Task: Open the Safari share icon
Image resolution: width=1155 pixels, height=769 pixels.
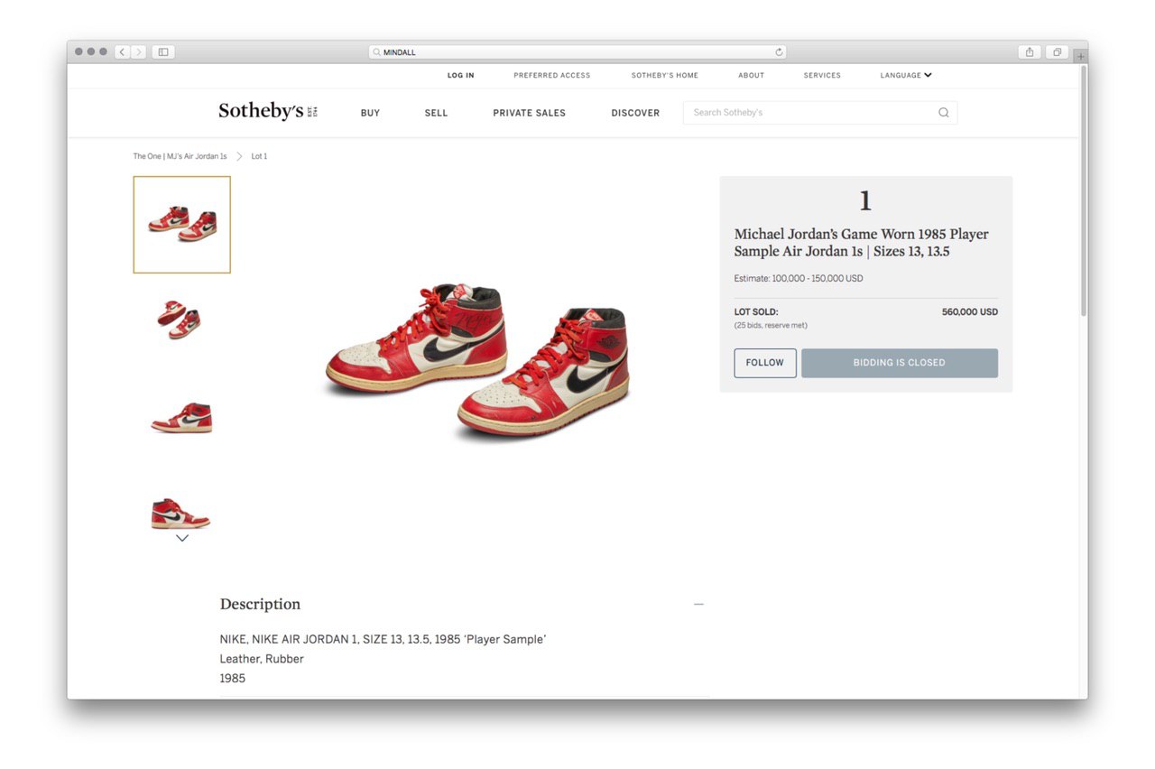Action: click(x=1030, y=52)
